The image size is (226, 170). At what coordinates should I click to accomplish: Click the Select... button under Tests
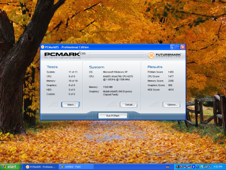(x=71, y=105)
